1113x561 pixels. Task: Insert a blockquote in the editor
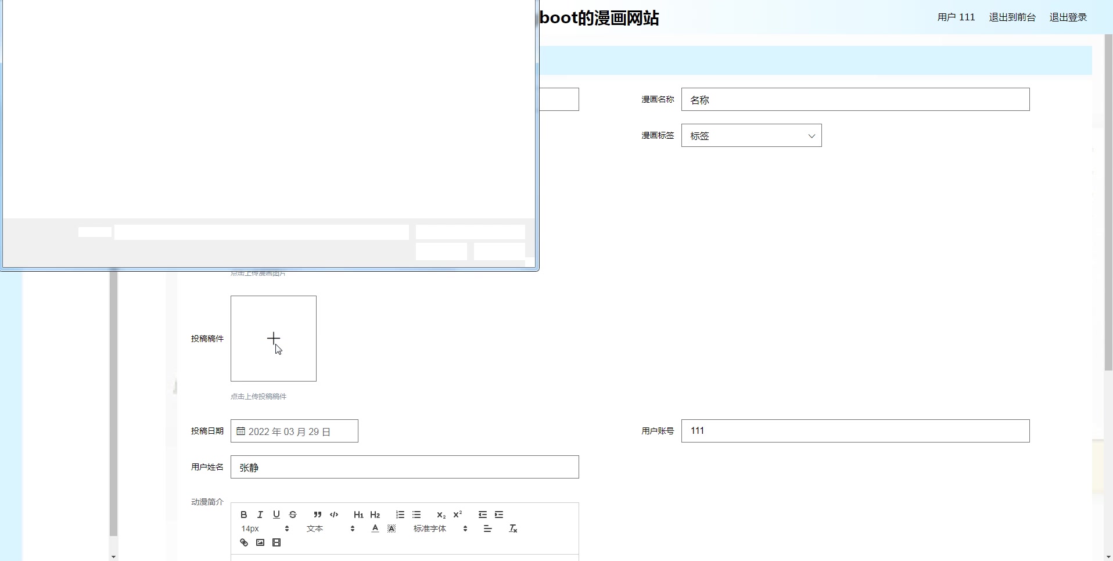coord(317,515)
